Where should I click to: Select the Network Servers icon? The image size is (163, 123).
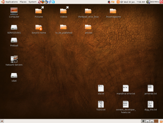click(14, 61)
